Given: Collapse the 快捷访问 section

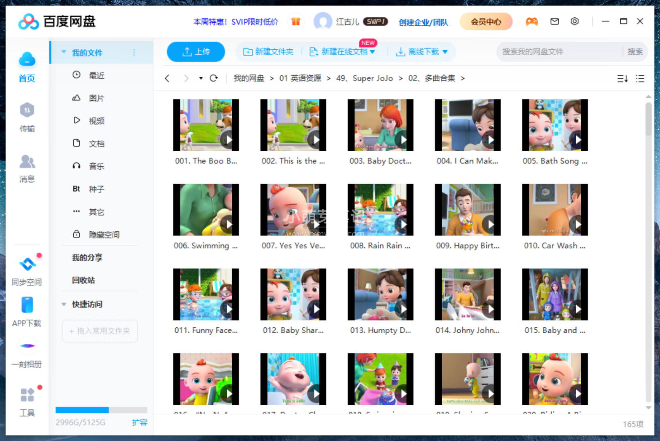Looking at the screenshot, I should click(64, 304).
